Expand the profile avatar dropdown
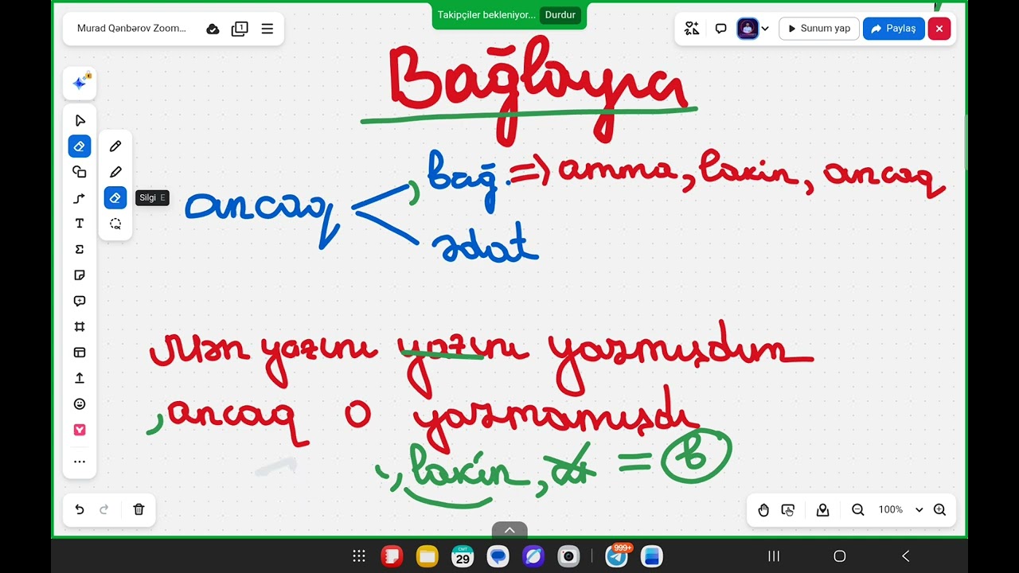Screen dimensions: 1019x573 point(765,29)
